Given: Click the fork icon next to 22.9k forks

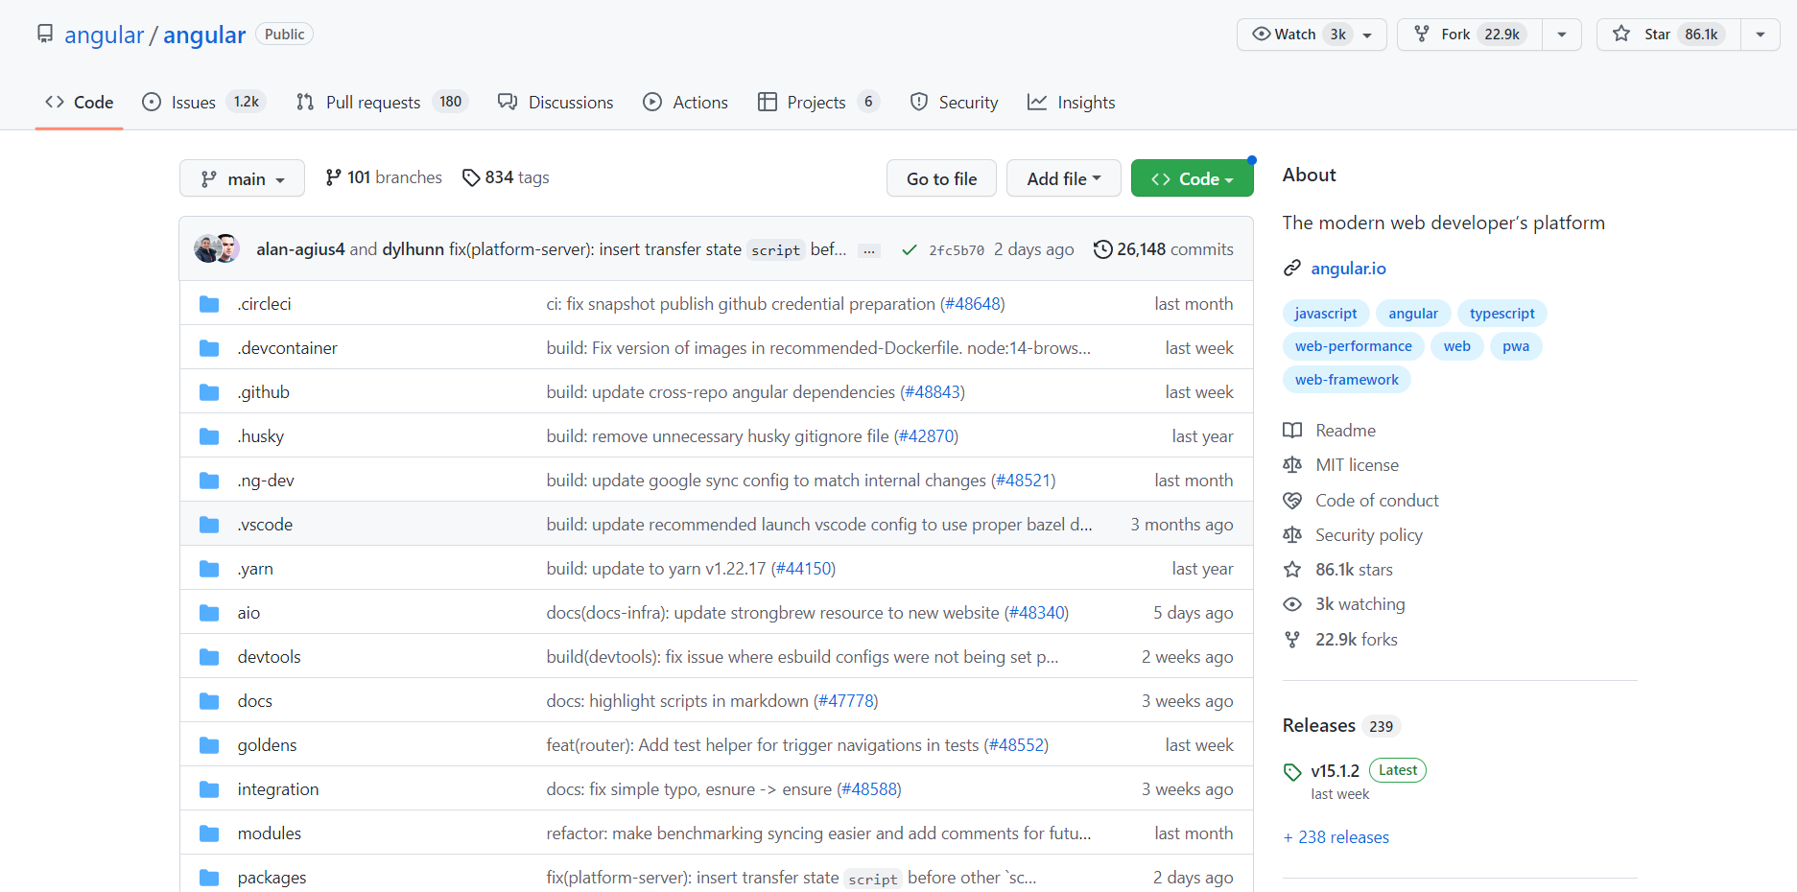Looking at the screenshot, I should tap(1292, 640).
